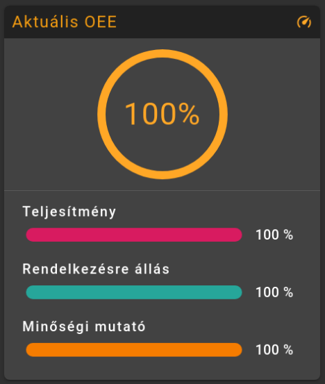Click the percent sign in the circular gauge
This screenshot has height=384, width=325.
[189, 114]
